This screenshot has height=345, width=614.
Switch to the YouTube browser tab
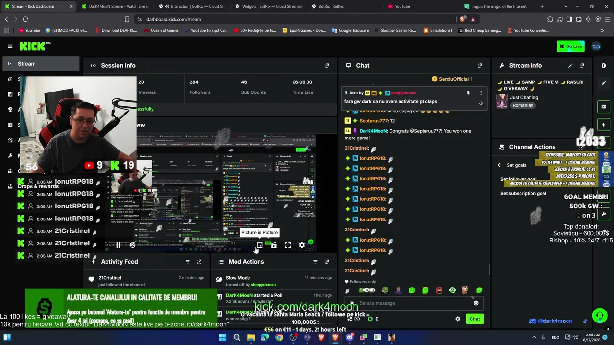click(x=422, y=6)
